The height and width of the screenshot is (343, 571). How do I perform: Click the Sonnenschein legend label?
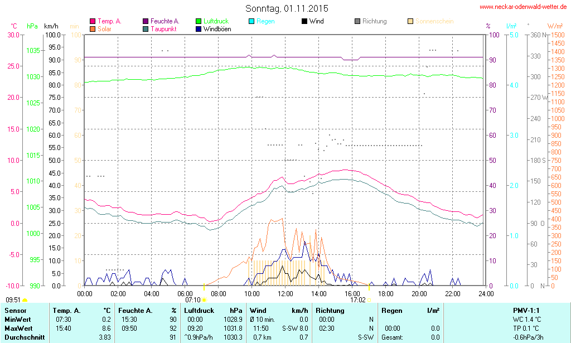tap(434, 21)
